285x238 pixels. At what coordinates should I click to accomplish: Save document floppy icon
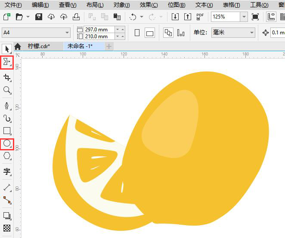point(39,17)
